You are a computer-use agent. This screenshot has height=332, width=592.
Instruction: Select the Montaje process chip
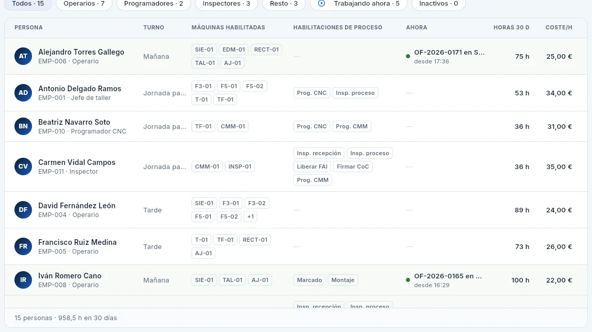(x=343, y=280)
